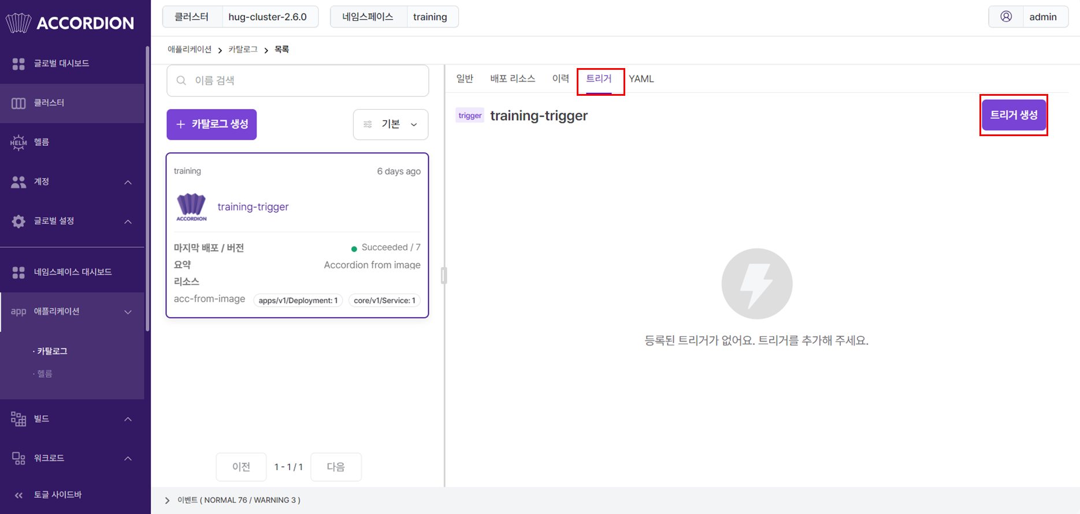Select the cluster icon in the sidebar
Viewport: 1080px width, 514px height.
click(18, 103)
